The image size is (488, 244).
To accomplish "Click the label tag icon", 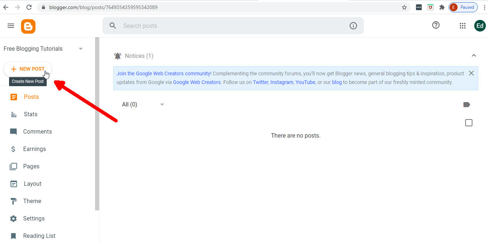I will pos(467,105).
